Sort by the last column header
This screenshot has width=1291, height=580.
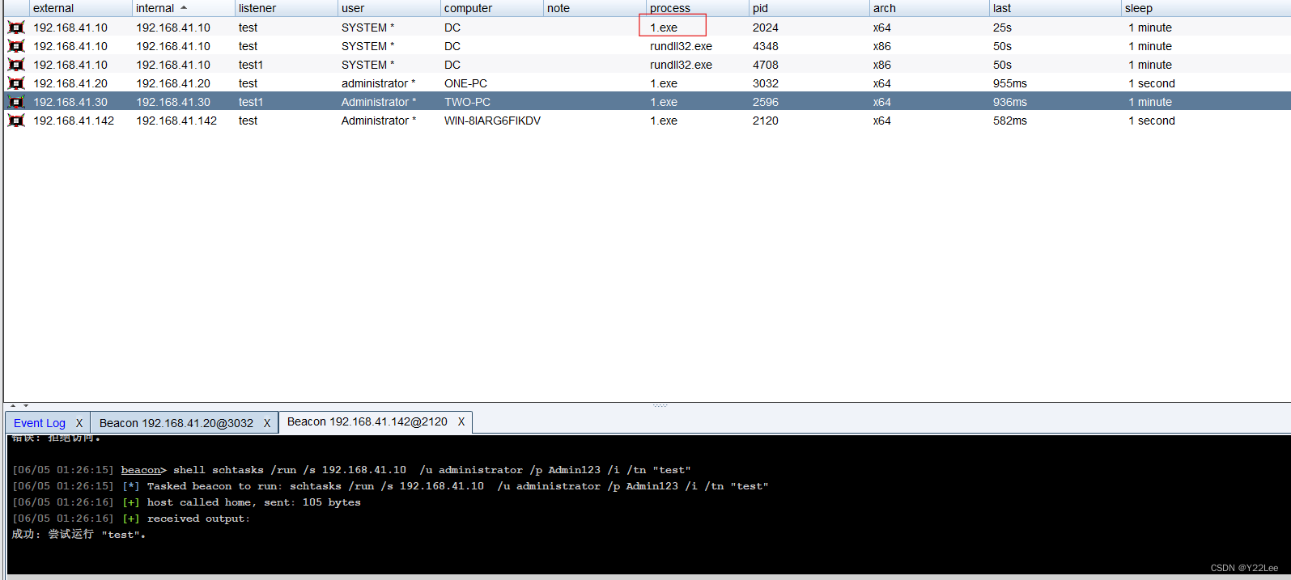click(1055, 8)
